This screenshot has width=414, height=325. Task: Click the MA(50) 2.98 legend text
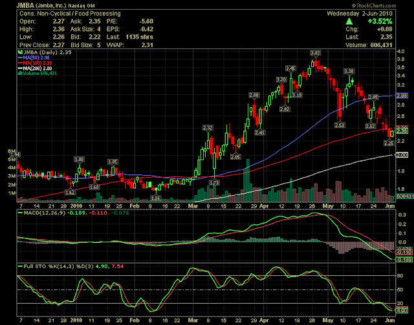point(36,58)
